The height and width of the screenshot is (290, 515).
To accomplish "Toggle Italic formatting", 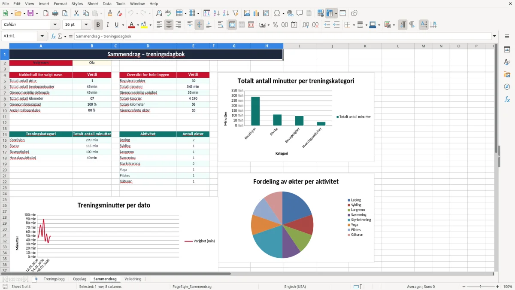I will coord(108,25).
